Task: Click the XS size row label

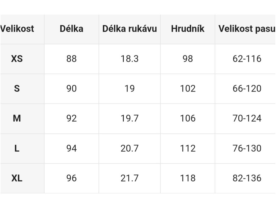Action: click(17, 59)
